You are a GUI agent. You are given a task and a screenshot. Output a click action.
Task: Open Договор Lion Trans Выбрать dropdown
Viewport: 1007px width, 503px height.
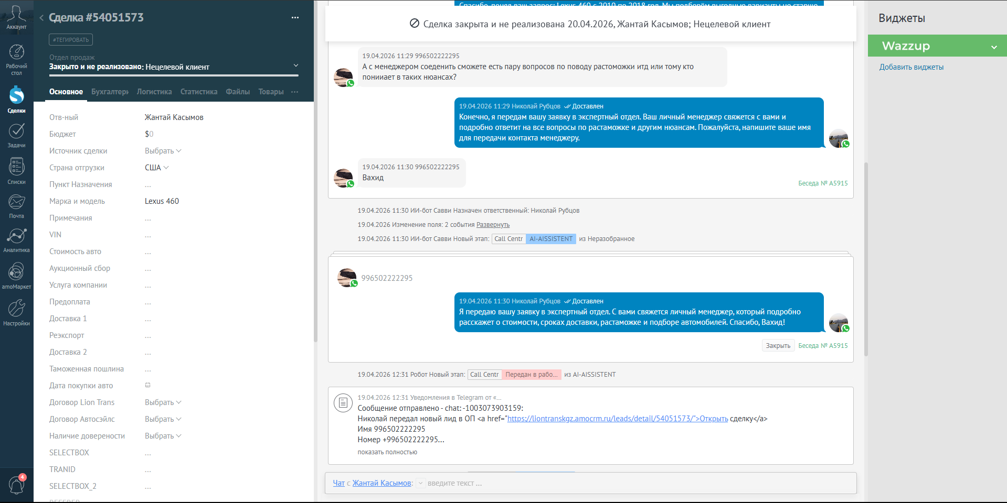pos(163,402)
